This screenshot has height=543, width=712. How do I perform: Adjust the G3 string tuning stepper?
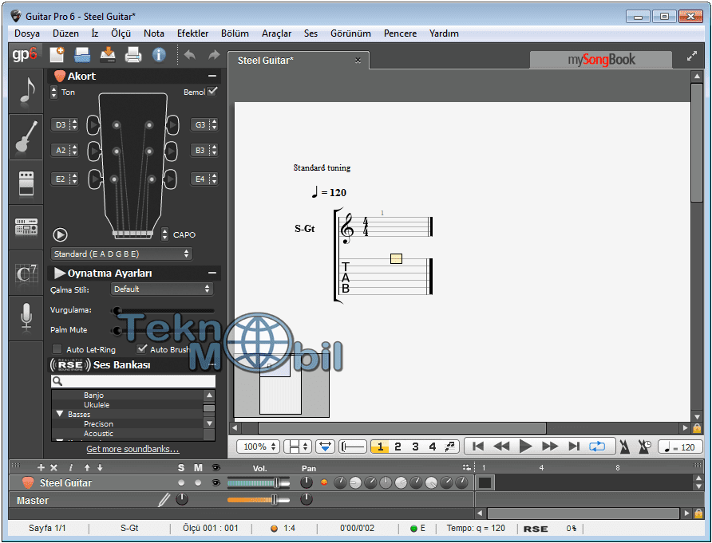coord(214,124)
